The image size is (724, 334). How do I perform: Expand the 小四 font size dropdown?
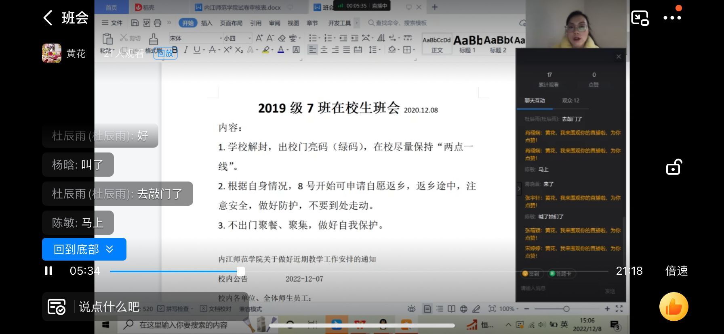point(250,38)
